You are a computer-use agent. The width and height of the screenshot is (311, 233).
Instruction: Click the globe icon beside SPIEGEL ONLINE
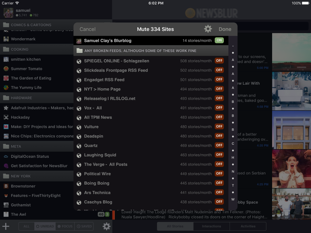point(79,61)
